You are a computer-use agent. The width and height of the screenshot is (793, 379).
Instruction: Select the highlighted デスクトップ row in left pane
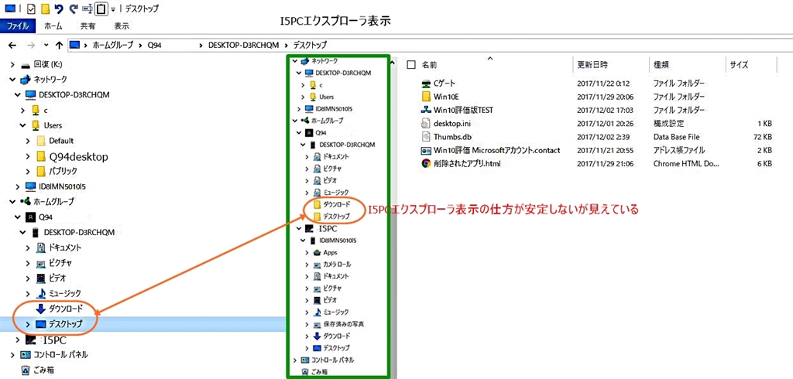[x=142, y=324]
